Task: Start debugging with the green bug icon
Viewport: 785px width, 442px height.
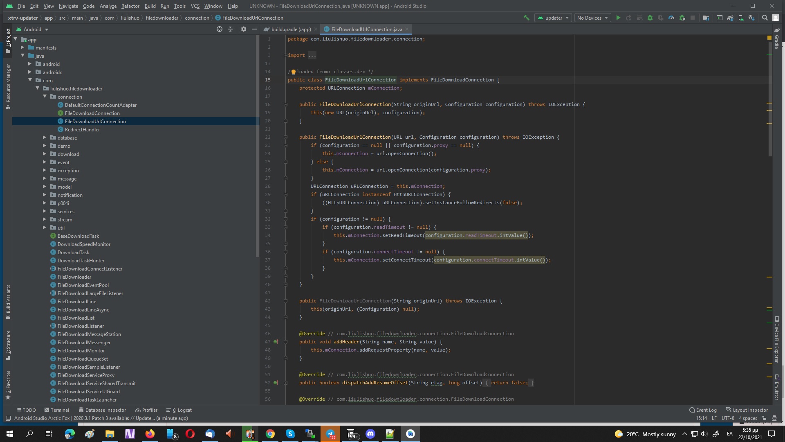Action: [x=650, y=18]
